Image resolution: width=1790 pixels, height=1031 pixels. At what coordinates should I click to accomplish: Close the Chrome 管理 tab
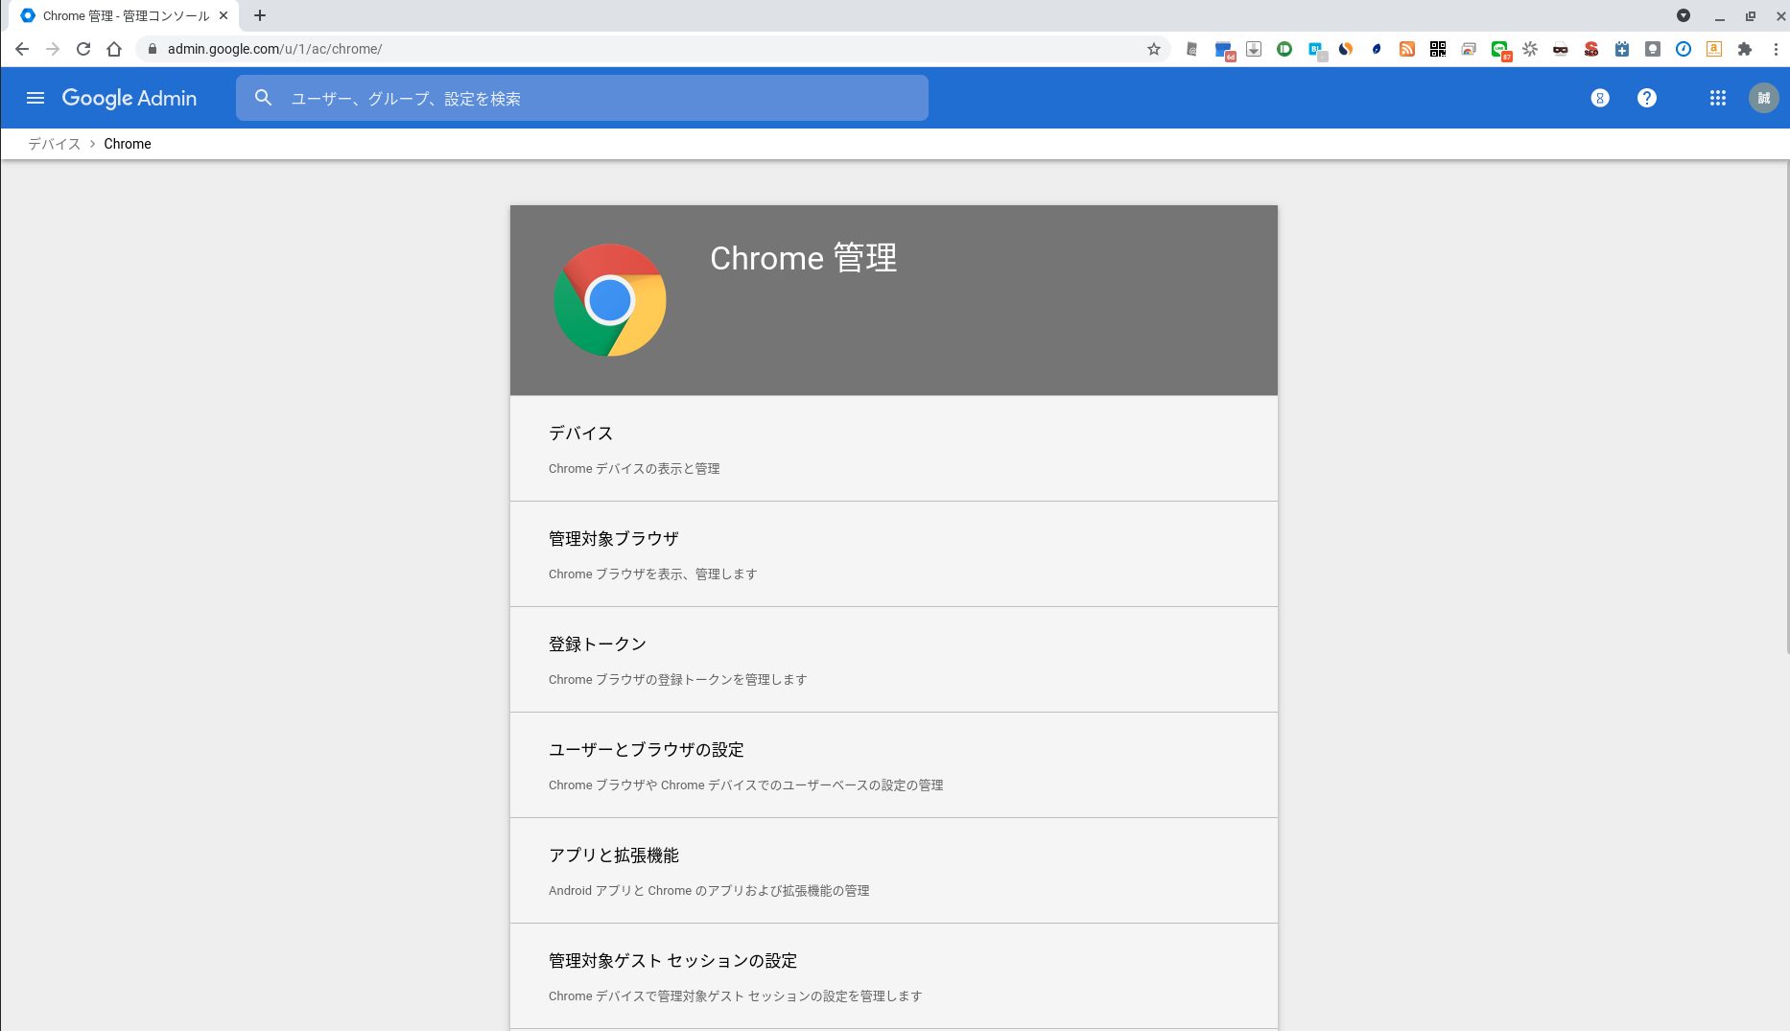224,15
